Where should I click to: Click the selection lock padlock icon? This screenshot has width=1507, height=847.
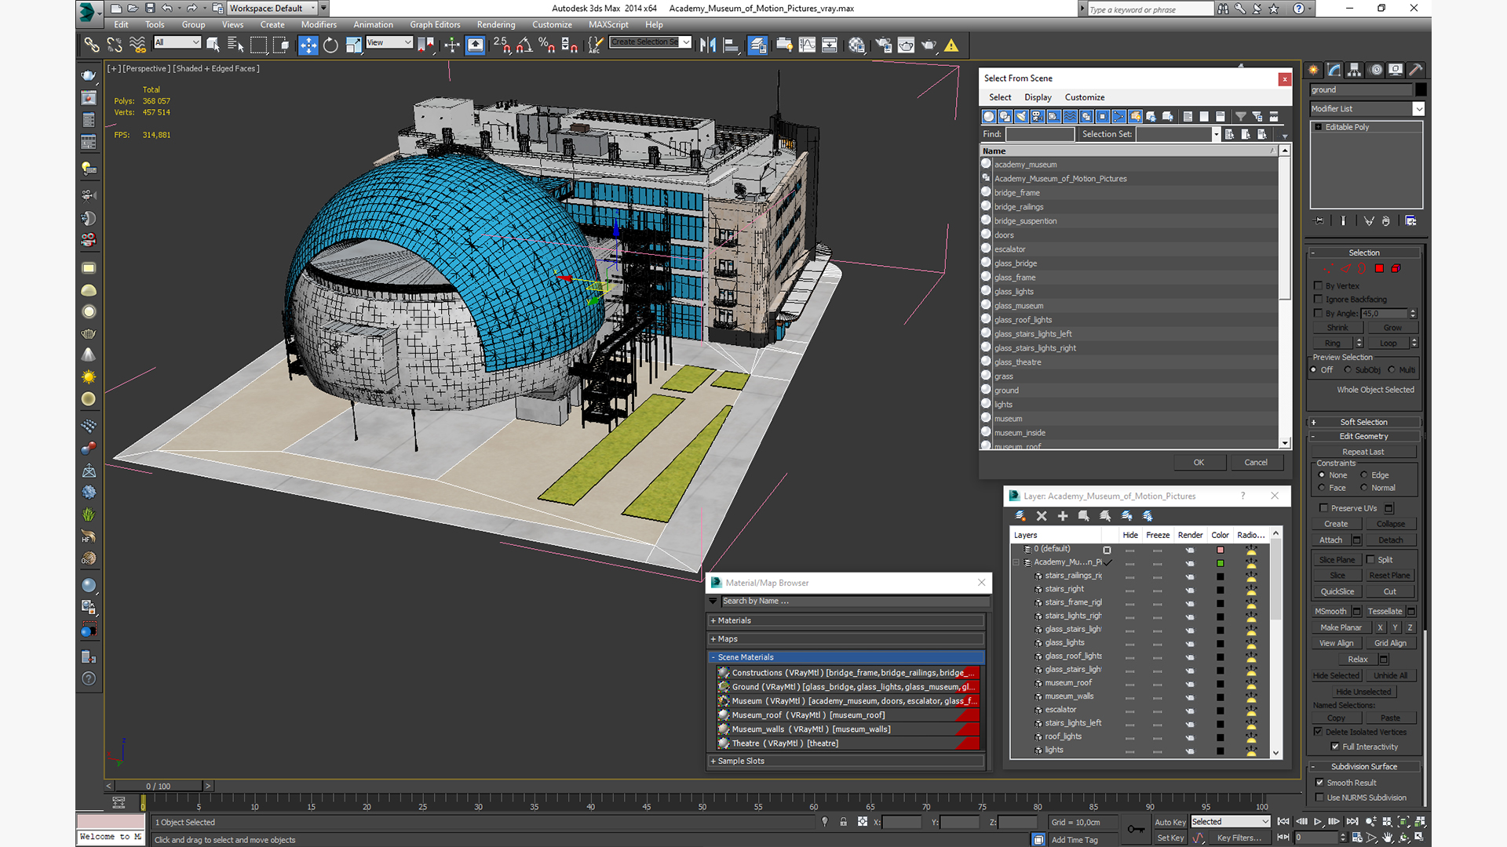pos(843,822)
